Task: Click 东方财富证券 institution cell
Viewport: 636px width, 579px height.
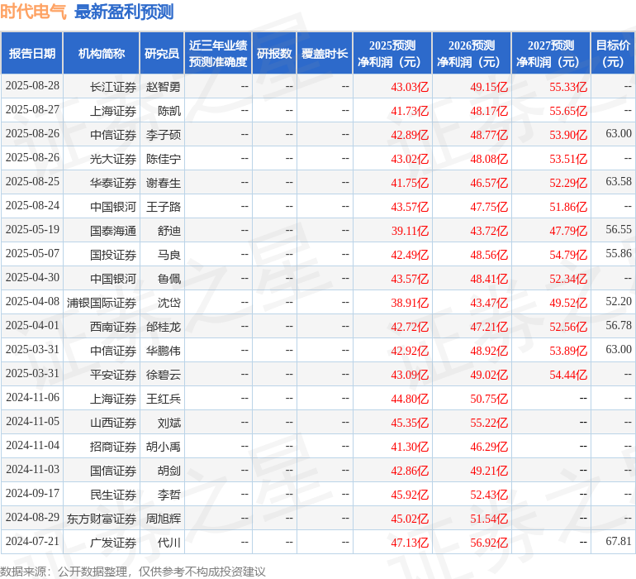Action: 102,519
